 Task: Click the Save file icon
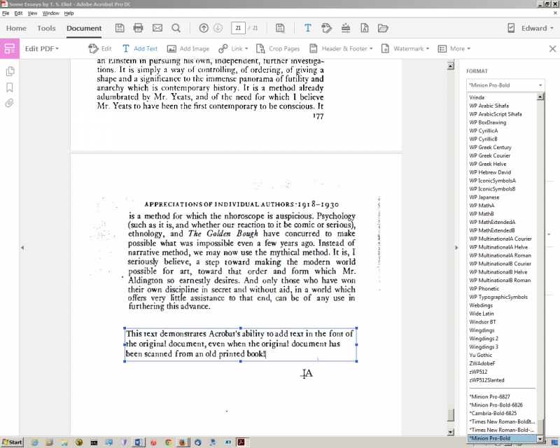pyautogui.click(x=120, y=28)
